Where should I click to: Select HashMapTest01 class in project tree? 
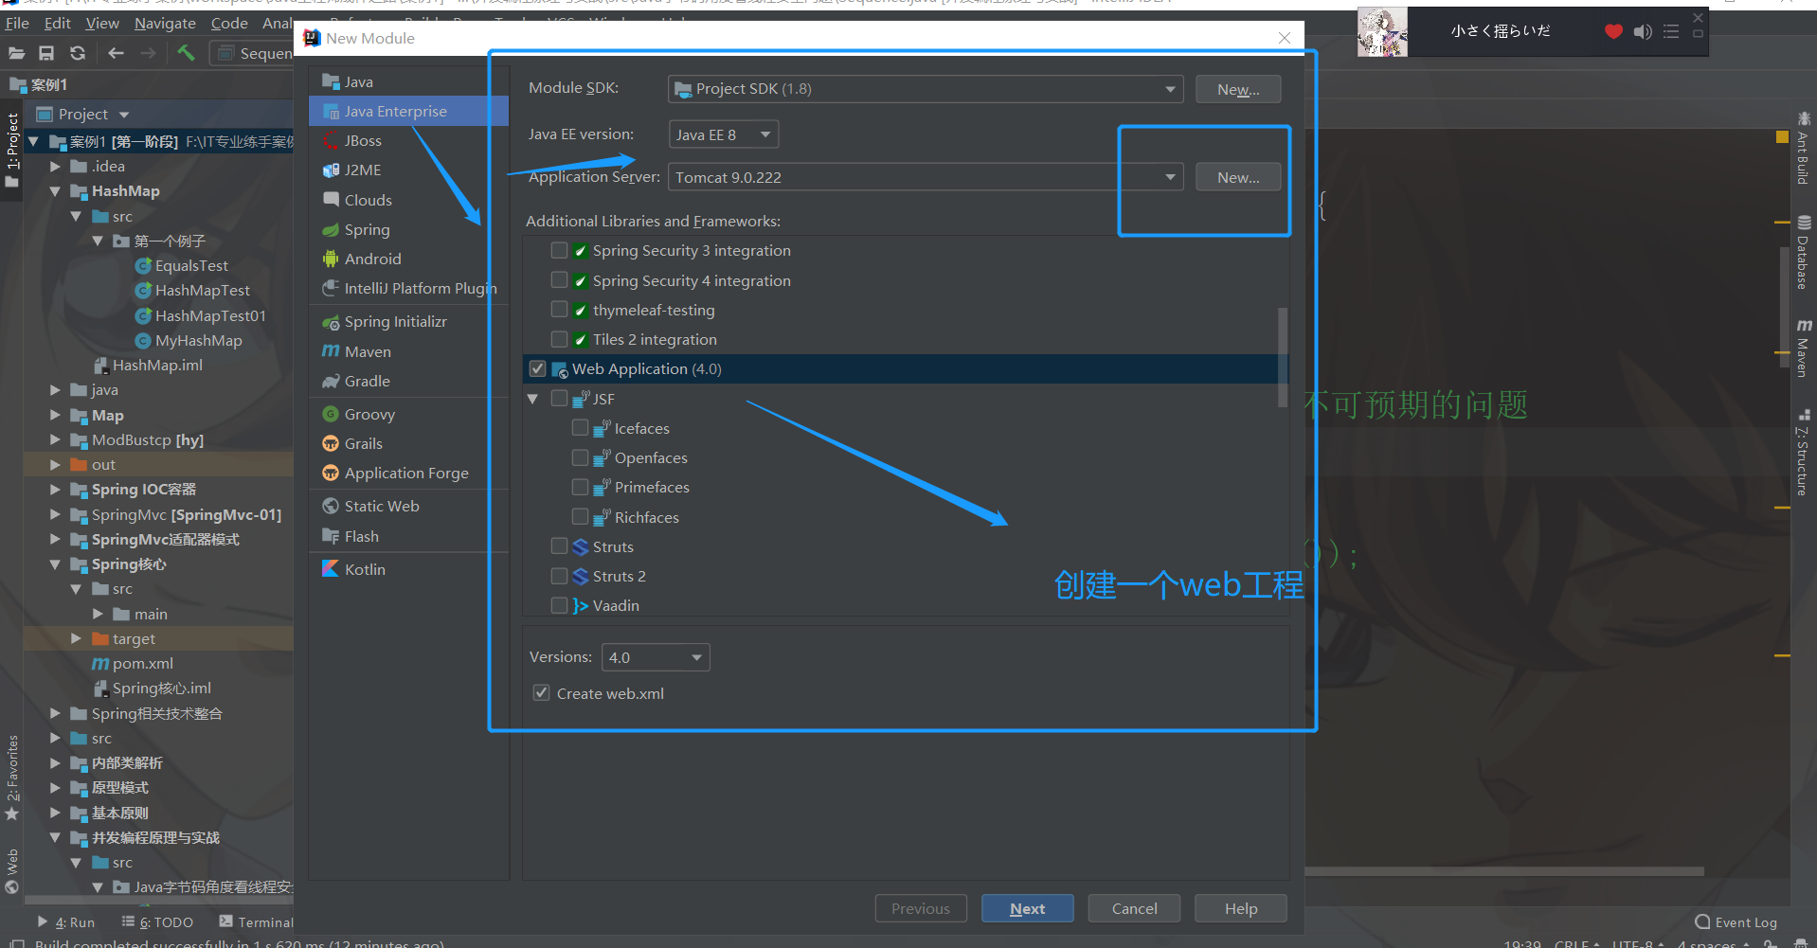[x=200, y=315]
